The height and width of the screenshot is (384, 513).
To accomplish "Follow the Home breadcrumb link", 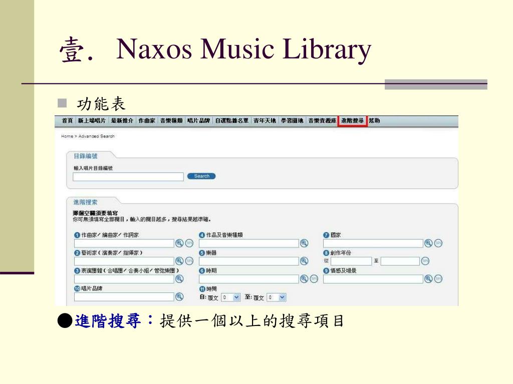I will pos(67,136).
